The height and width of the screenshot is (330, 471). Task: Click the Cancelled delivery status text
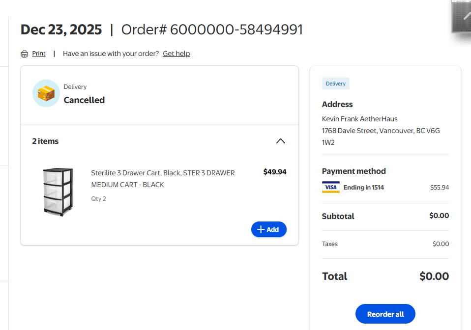point(84,100)
